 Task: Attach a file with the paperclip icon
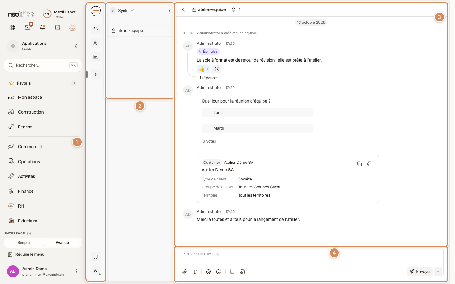185,272
